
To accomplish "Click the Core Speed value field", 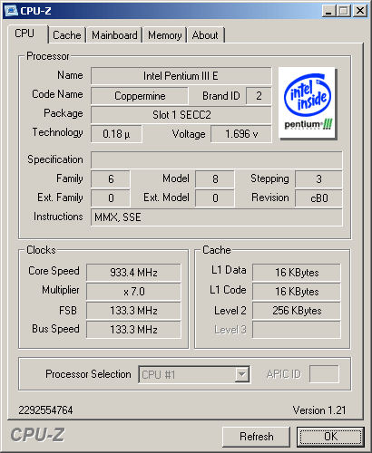I will coord(133,273).
